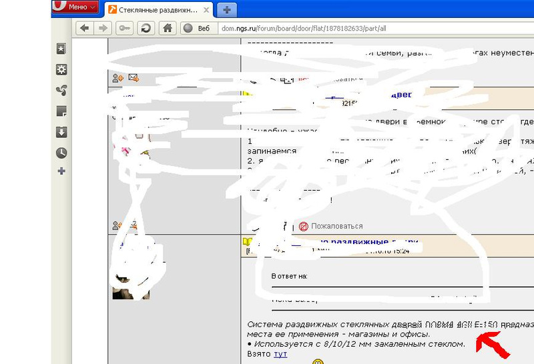Click the sidebar plus add-panel icon
This screenshot has height=364, width=534.
[61, 171]
